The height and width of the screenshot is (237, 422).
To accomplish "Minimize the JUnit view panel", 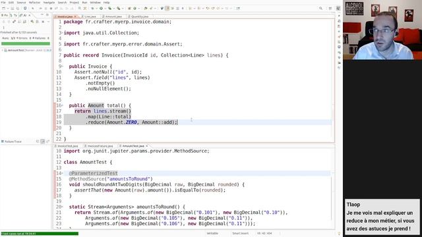I will coord(42,14).
